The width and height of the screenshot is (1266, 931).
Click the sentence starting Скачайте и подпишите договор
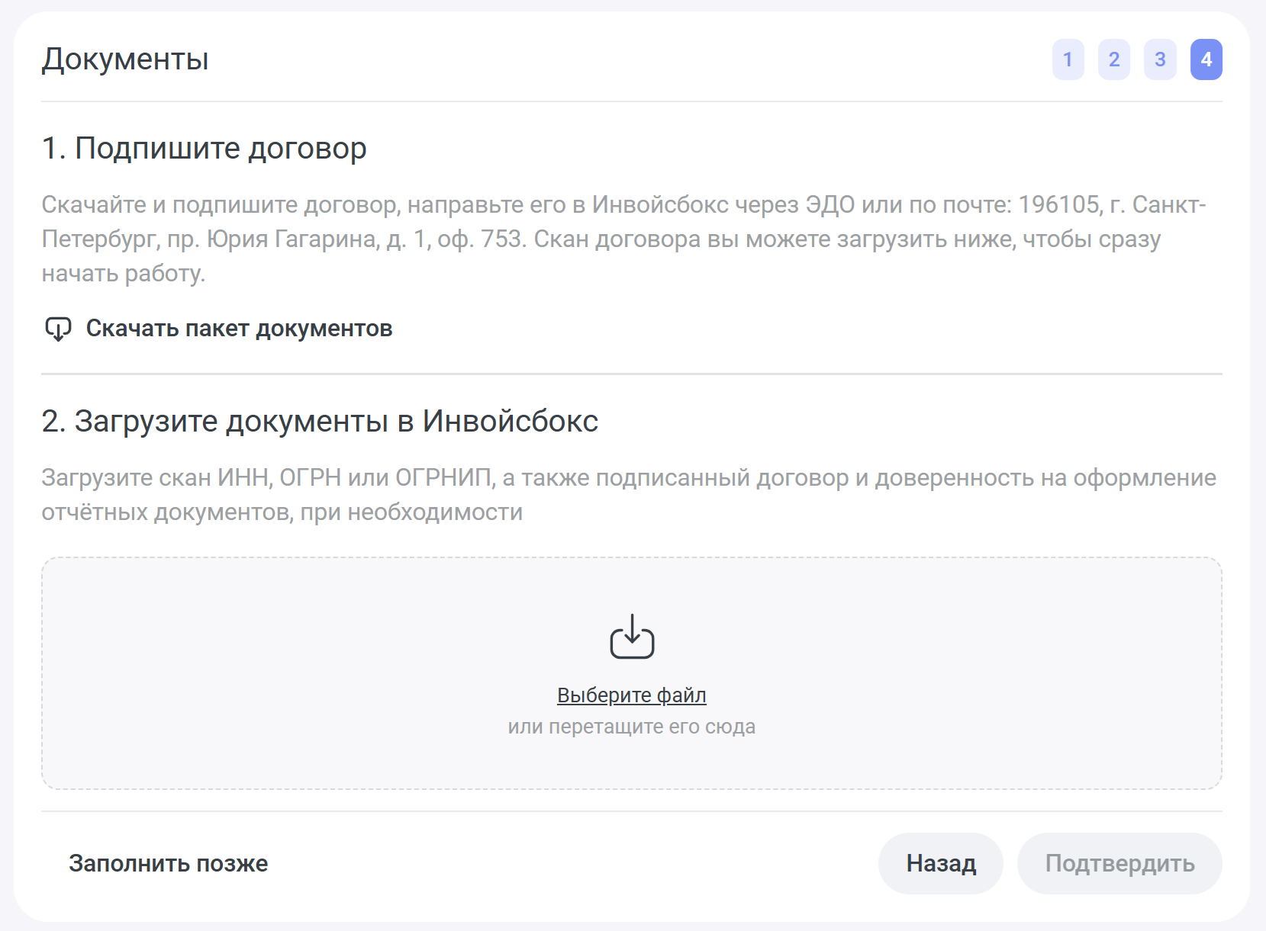pos(305,205)
